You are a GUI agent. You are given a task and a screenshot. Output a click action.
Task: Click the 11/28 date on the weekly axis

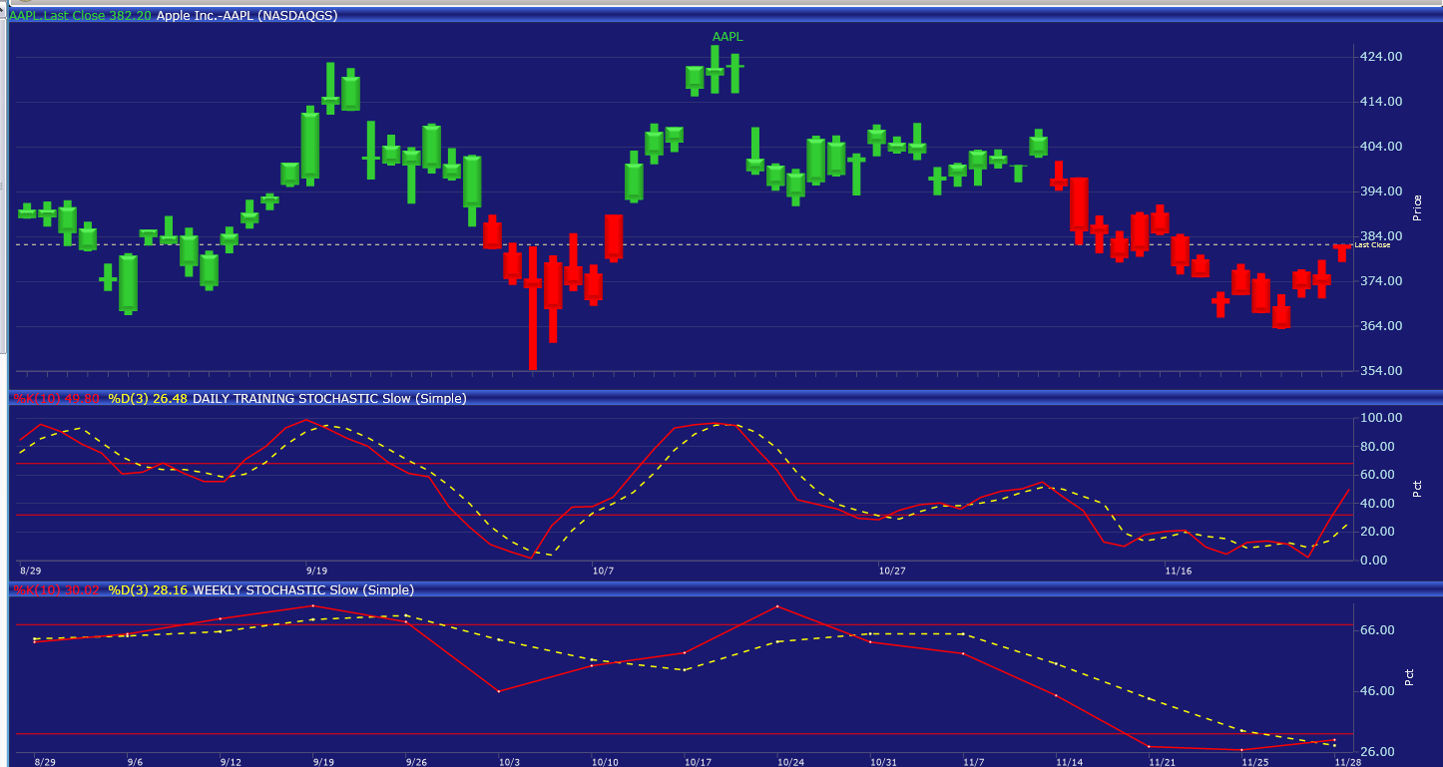(x=1347, y=762)
